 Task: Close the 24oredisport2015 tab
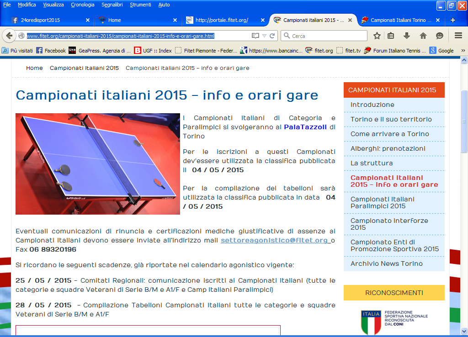click(88, 20)
